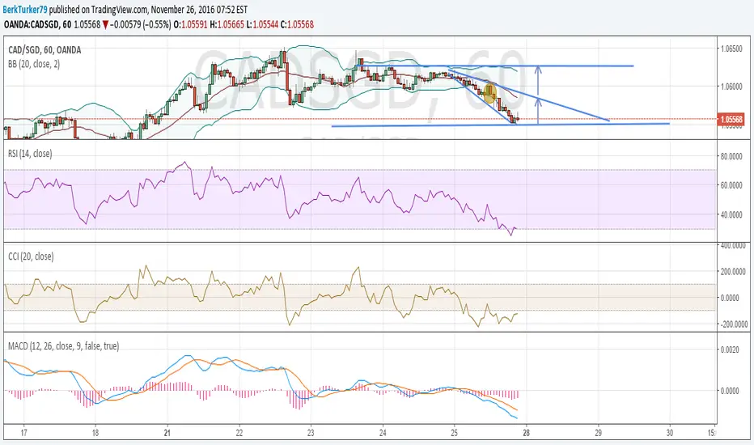Viewport: 754px width, 445px height.
Task: Click the date label 22 on time axis
Action: tap(239, 433)
